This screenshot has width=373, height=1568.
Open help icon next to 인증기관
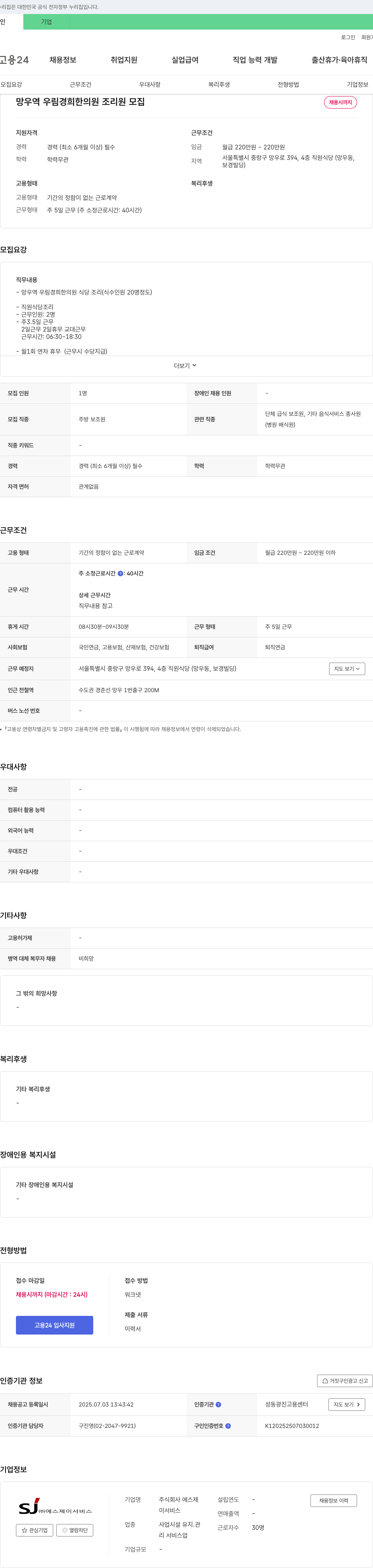219,1405
